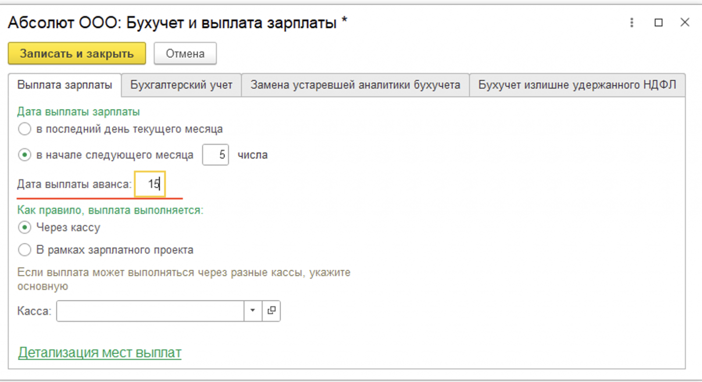This screenshot has height=382, width=702.
Task: Click the open-form icon beside Касса field
Action: click(271, 311)
